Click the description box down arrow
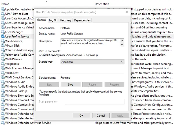The width and height of the screenshot is (174, 125). click(122, 45)
